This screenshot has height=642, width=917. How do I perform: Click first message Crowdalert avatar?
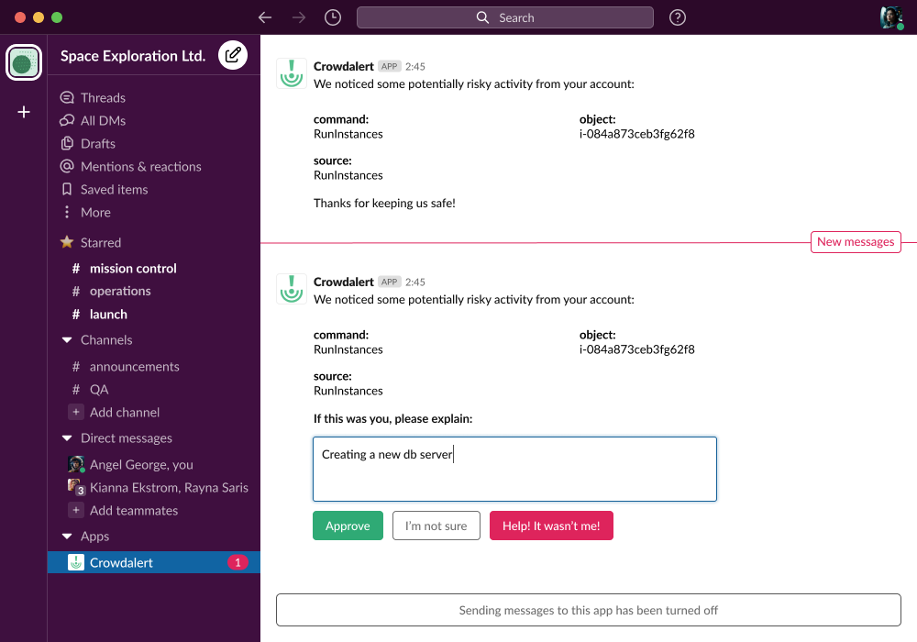292,73
